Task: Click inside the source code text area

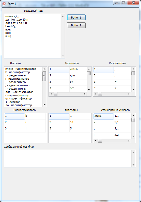Action: (33, 36)
